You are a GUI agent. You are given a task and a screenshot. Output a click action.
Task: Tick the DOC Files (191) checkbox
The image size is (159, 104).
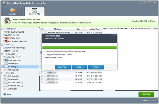click(4, 57)
